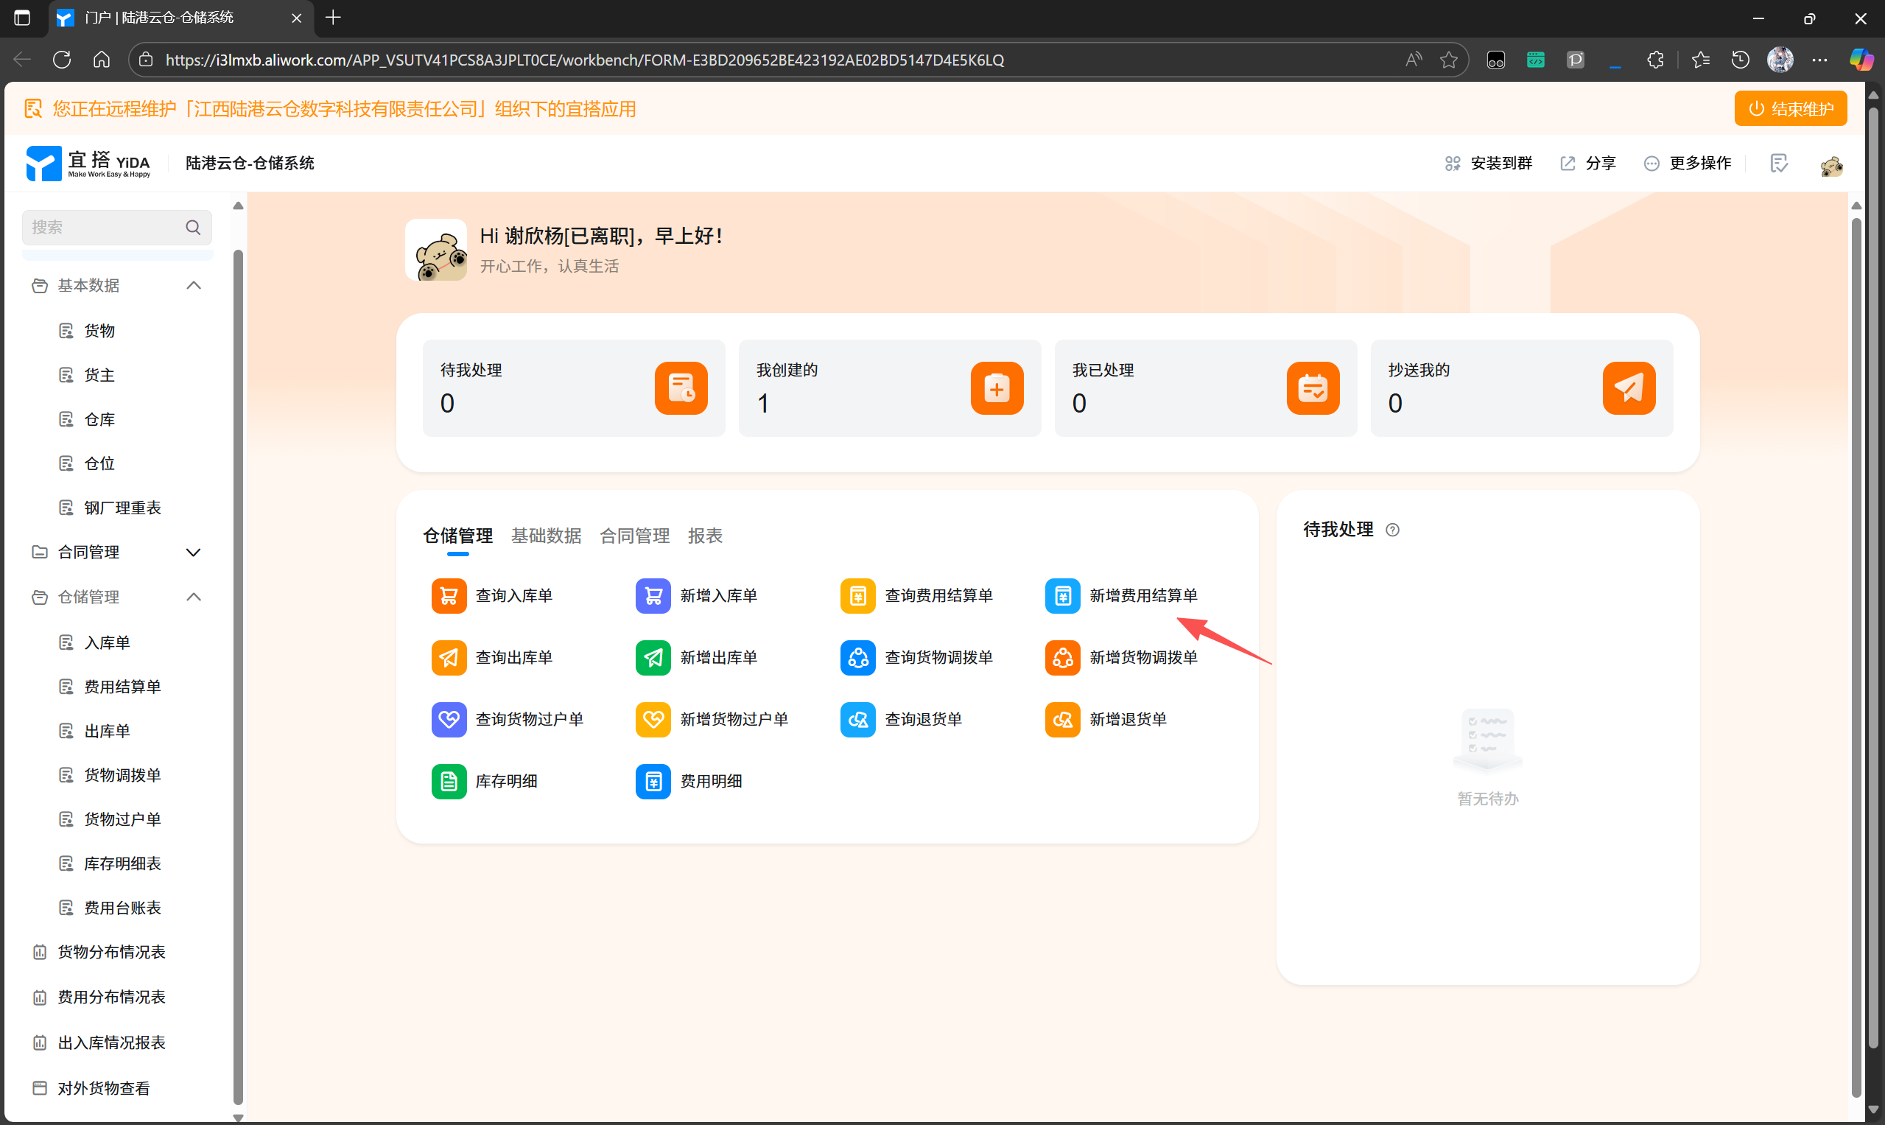This screenshot has height=1125, width=1885.
Task: Click the 结束维护 button
Action: [1789, 108]
